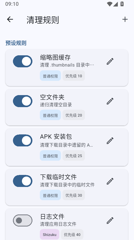Select the 优先级 25 chip
The height and width of the screenshot is (240, 134).
click(74, 155)
